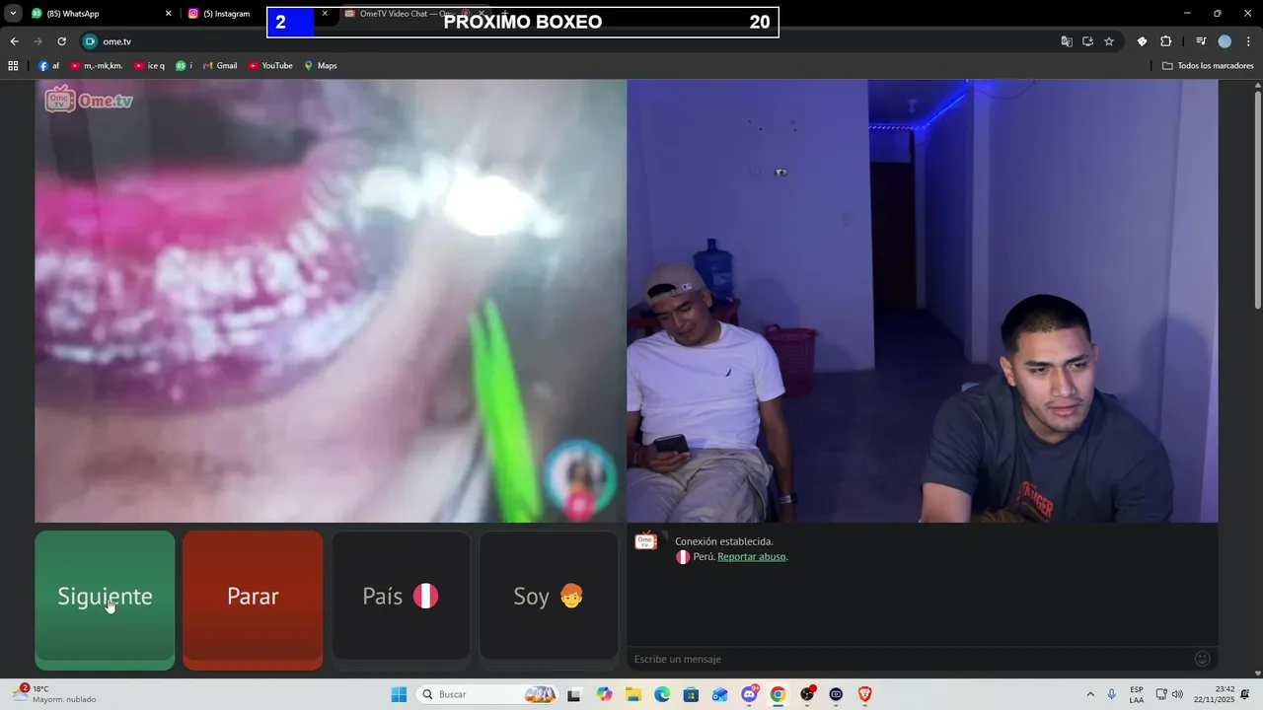This screenshot has height=710, width=1263.
Task: Bookmark this page with the star icon
Action: click(x=1109, y=41)
